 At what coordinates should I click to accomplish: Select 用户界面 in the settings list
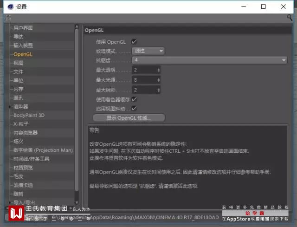(x=23, y=28)
